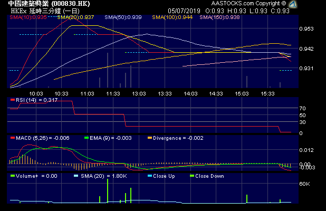The image size is (326, 211).
Task: Click the 14:03 time axis label
Action: click(x=190, y=94)
